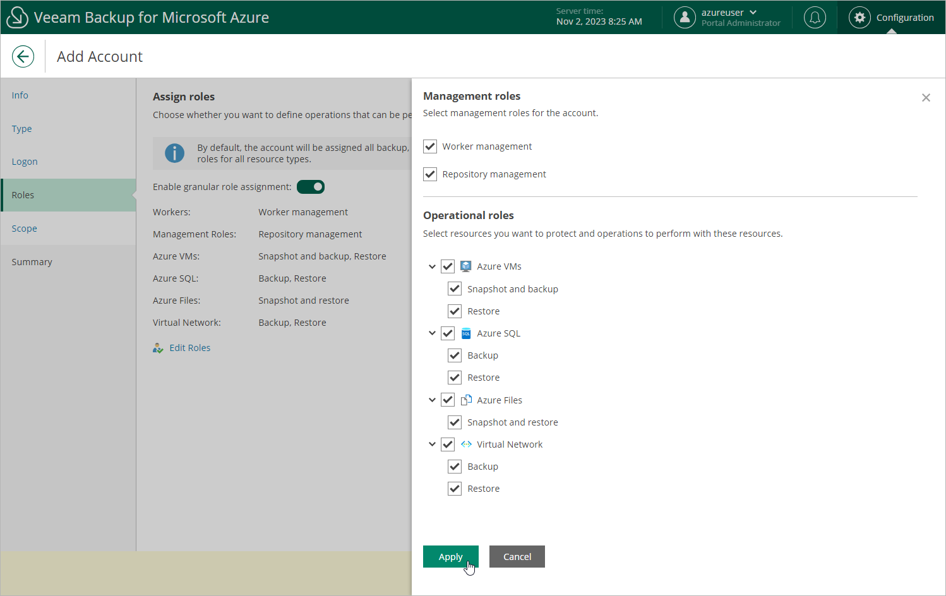Click the 'Workers:' row label
The width and height of the screenshot is (946, 596).
[x=172, y=212]
